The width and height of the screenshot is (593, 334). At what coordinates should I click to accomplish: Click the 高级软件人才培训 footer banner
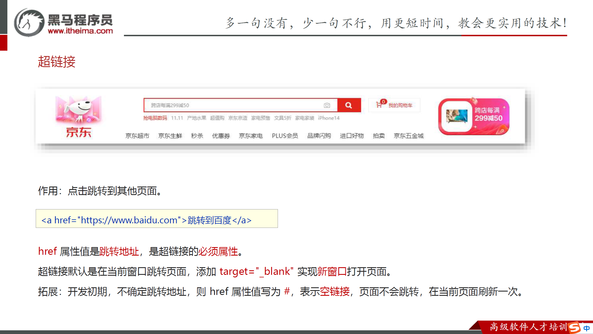(x=527, y=327)
